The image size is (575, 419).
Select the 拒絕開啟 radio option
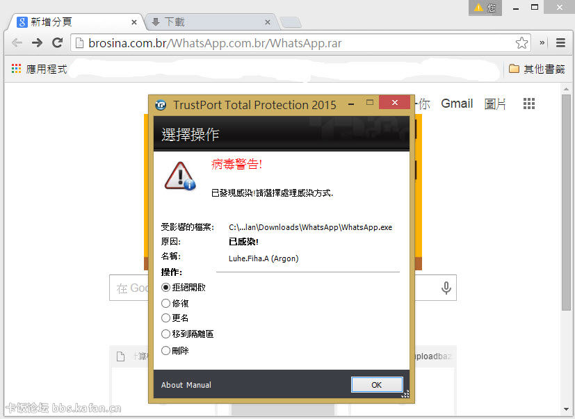click(165, 287)
